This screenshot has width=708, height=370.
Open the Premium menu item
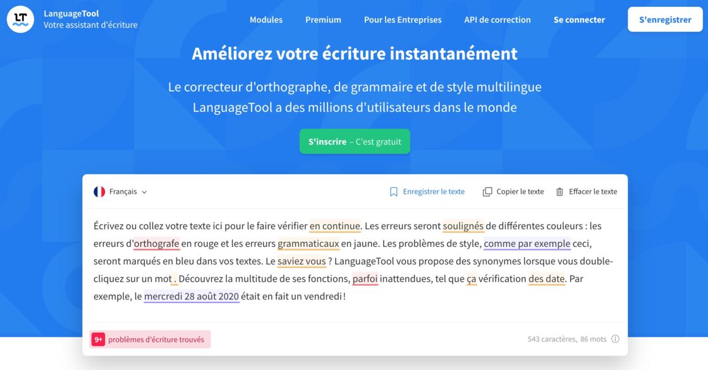(323, 20)
